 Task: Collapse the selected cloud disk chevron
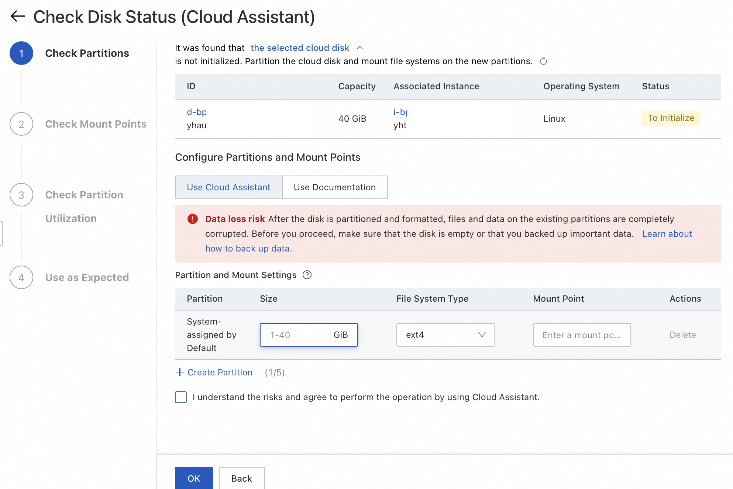pos(360,48)
